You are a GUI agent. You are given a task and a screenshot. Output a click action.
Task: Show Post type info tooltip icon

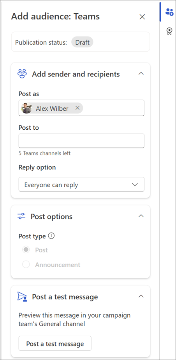click(52, 236)
